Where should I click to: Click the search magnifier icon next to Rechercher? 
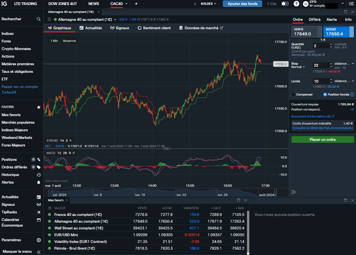coord(39,19)
